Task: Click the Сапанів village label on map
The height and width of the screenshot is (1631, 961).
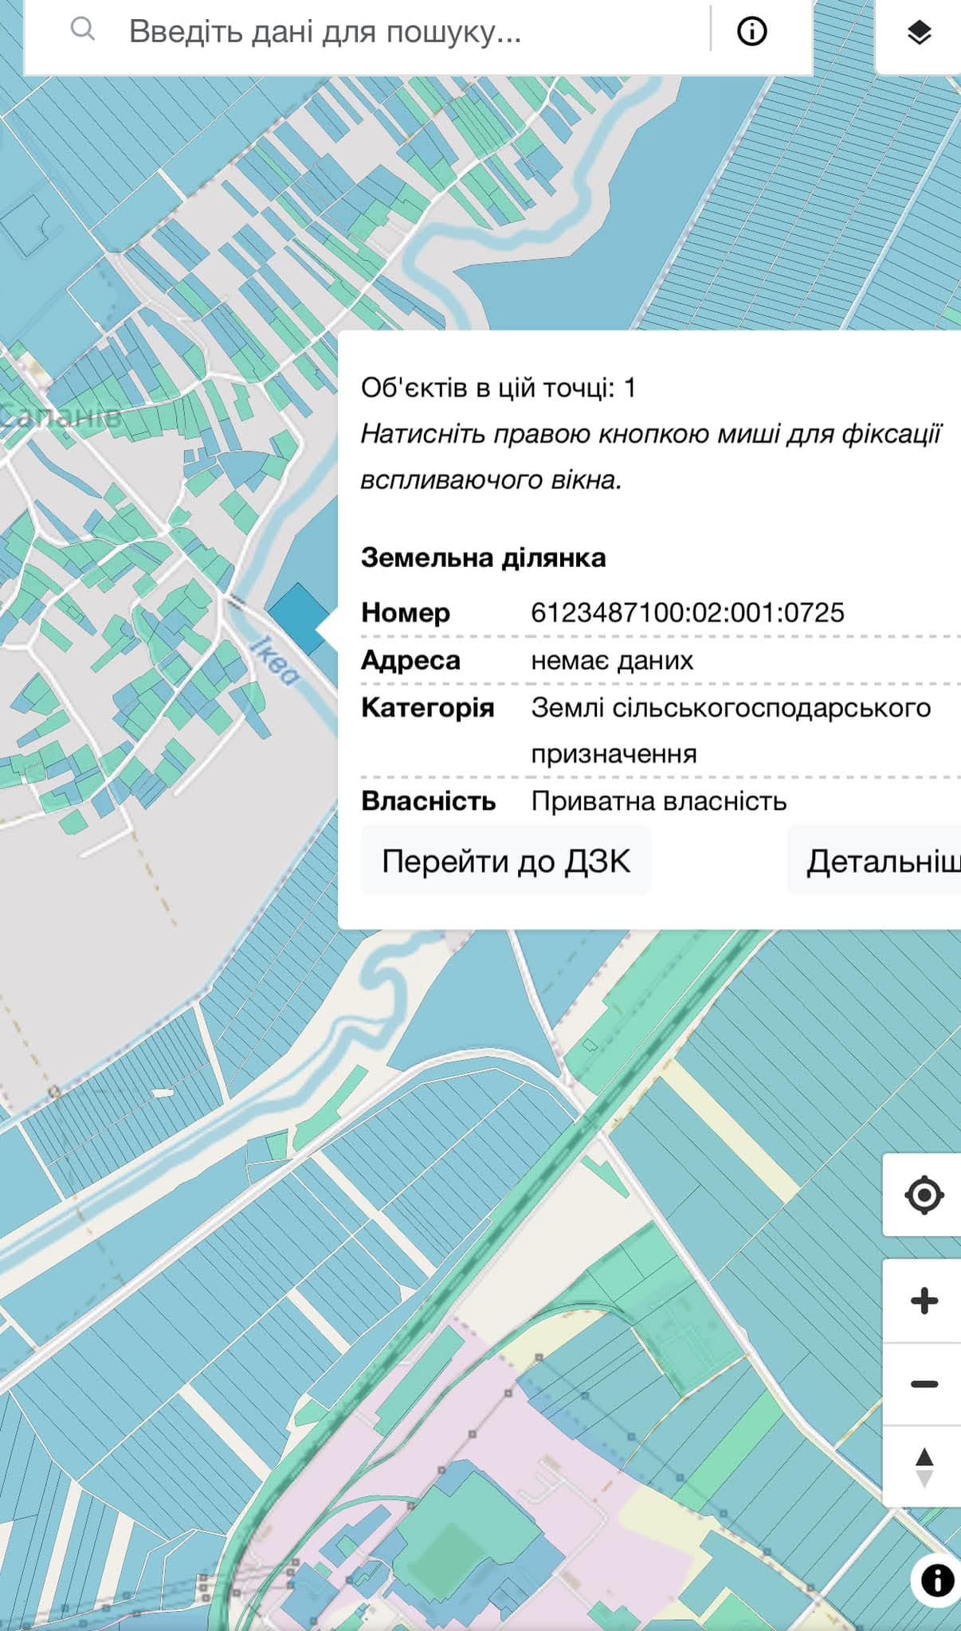Action: pos(61,416)
